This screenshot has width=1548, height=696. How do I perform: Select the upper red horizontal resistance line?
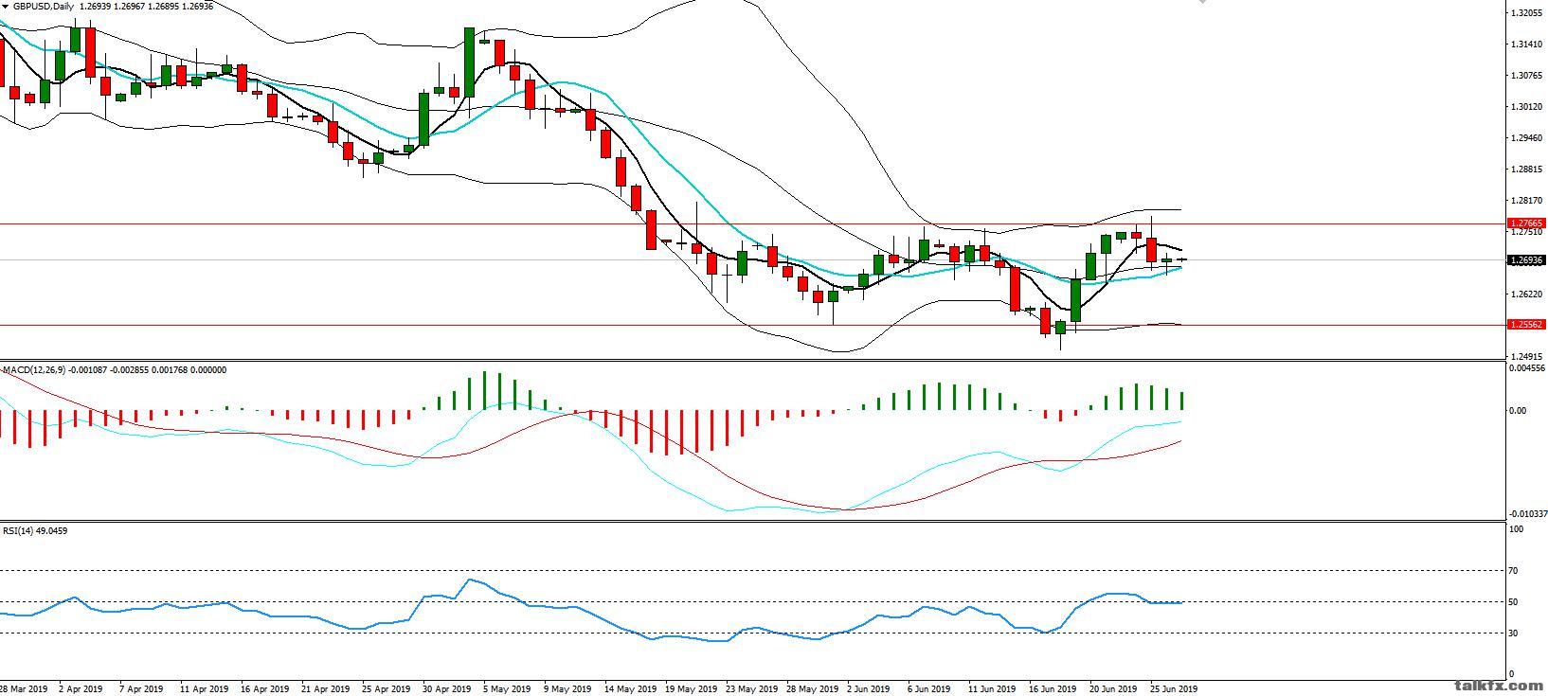(x=752, y=223)
